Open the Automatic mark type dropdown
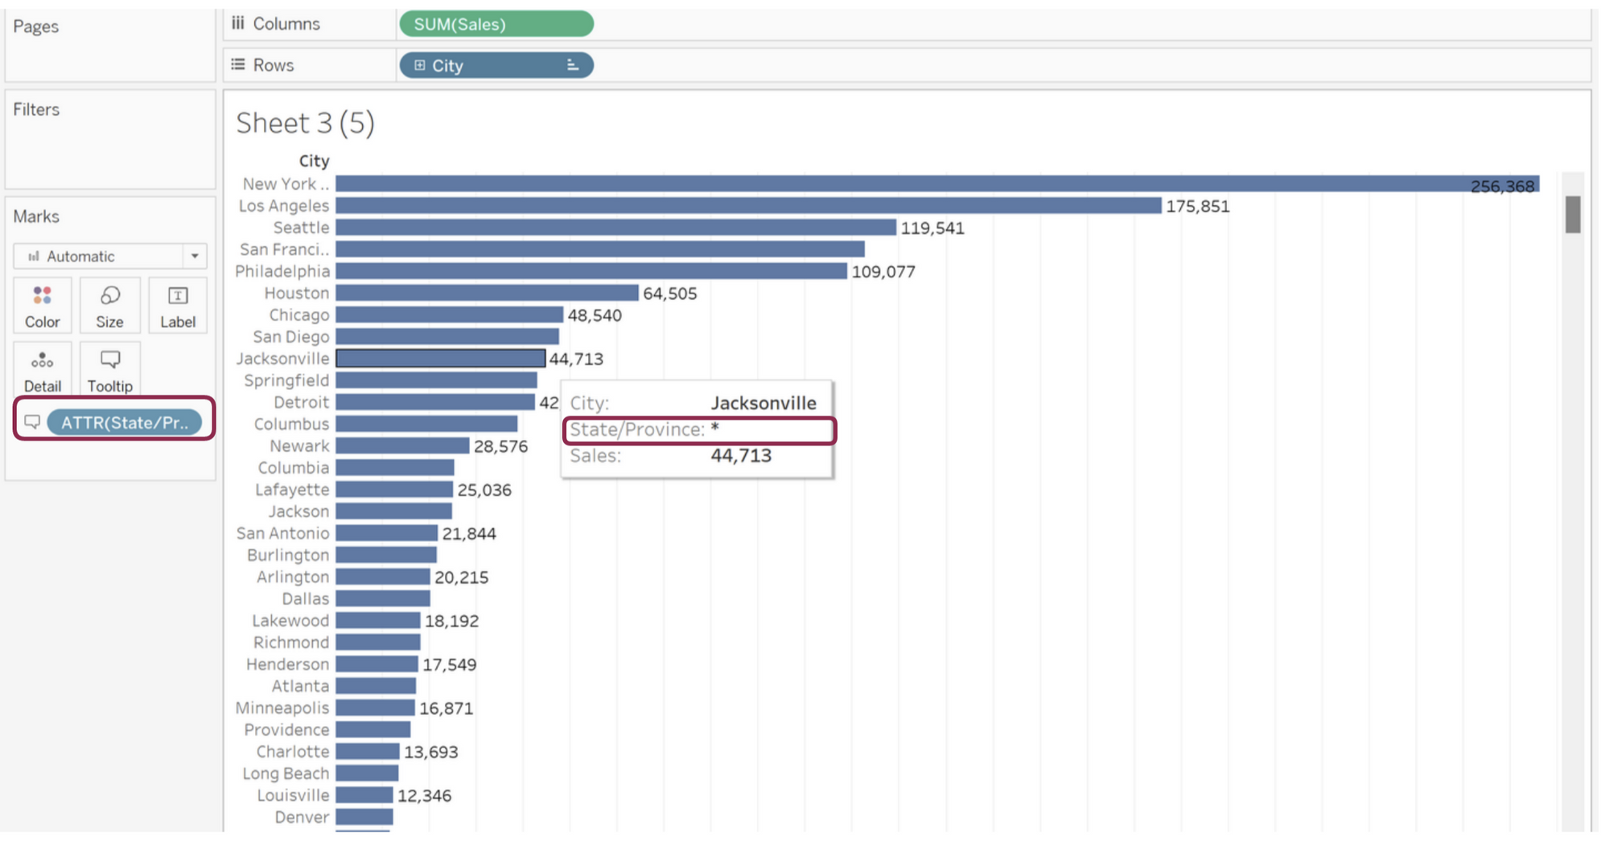Screen dimensions: 1609x845 click(194, 256)
